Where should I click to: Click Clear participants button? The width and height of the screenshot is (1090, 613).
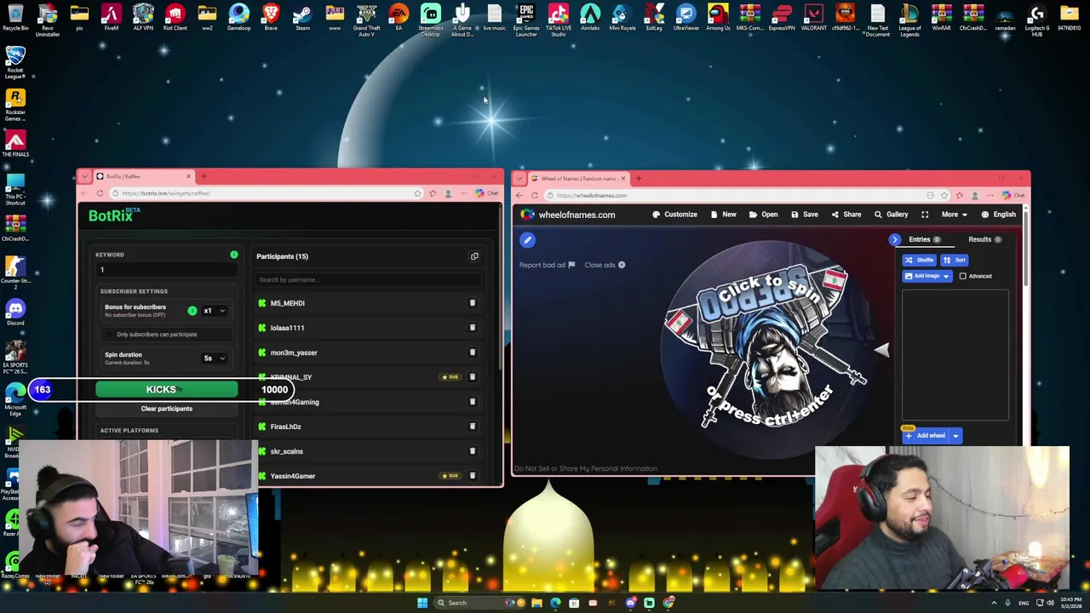point(167,409)
